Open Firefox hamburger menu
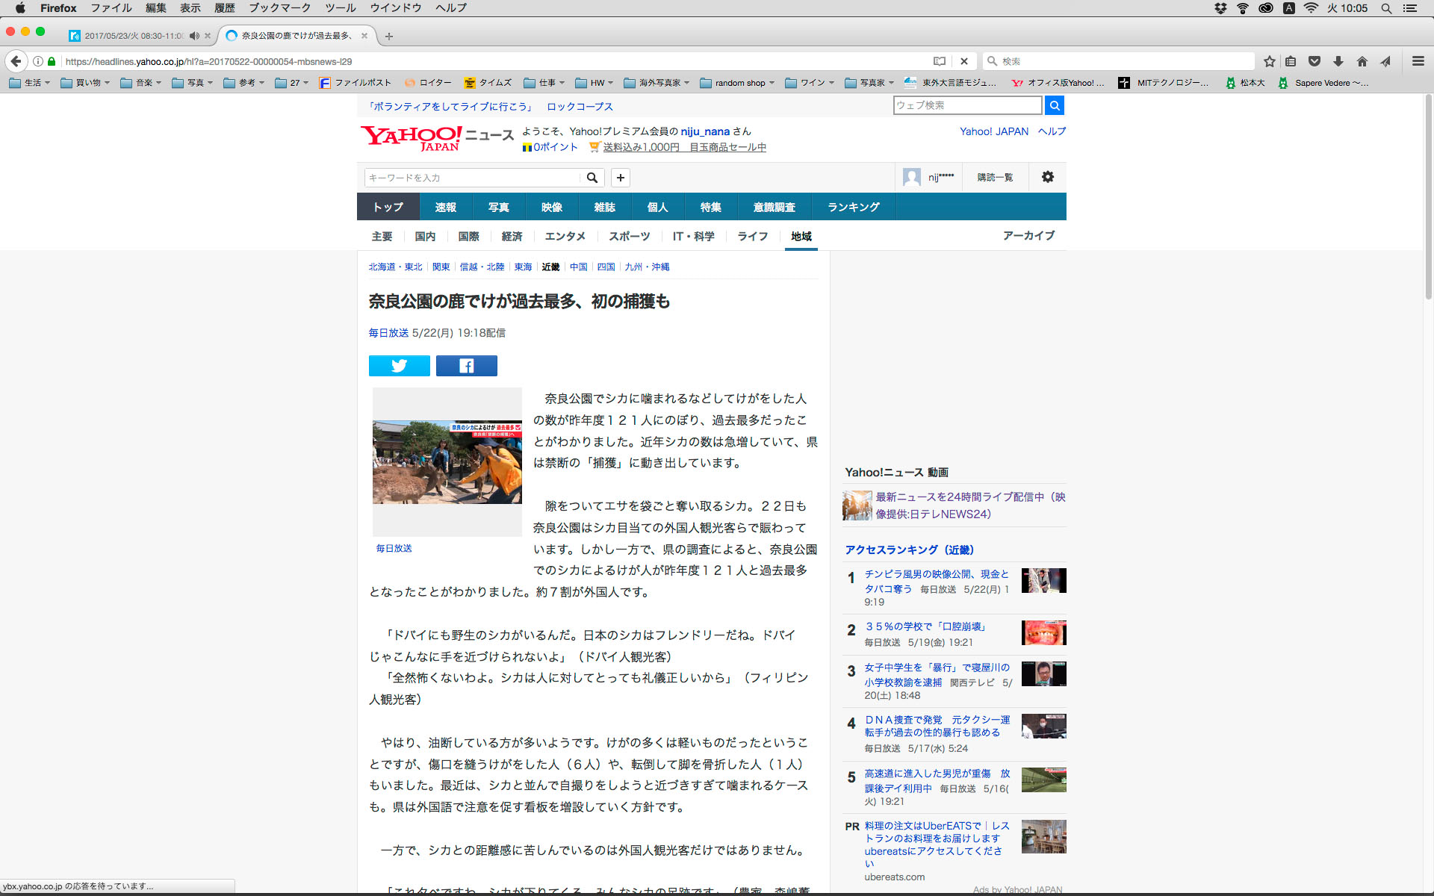The height and width of the screenshot is (896, 1434). tap(1418, 61)
